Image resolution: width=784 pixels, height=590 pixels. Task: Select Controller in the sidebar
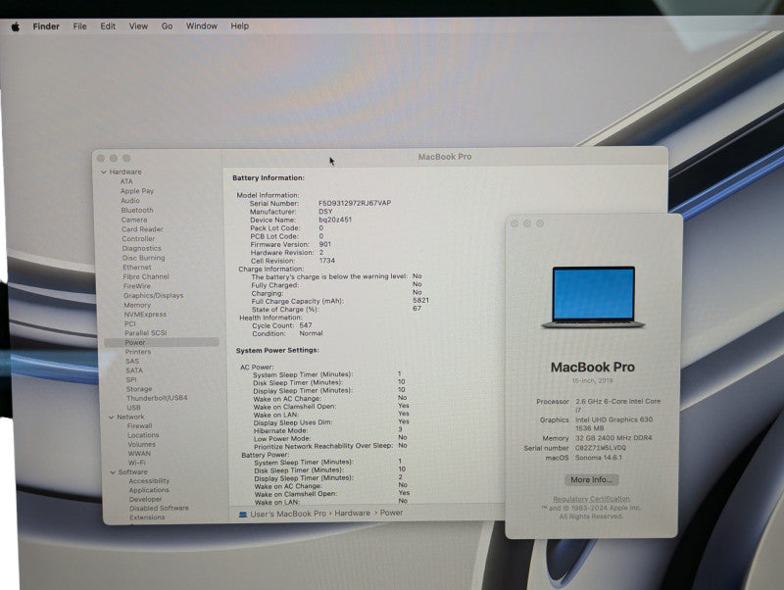pos(138,238)
